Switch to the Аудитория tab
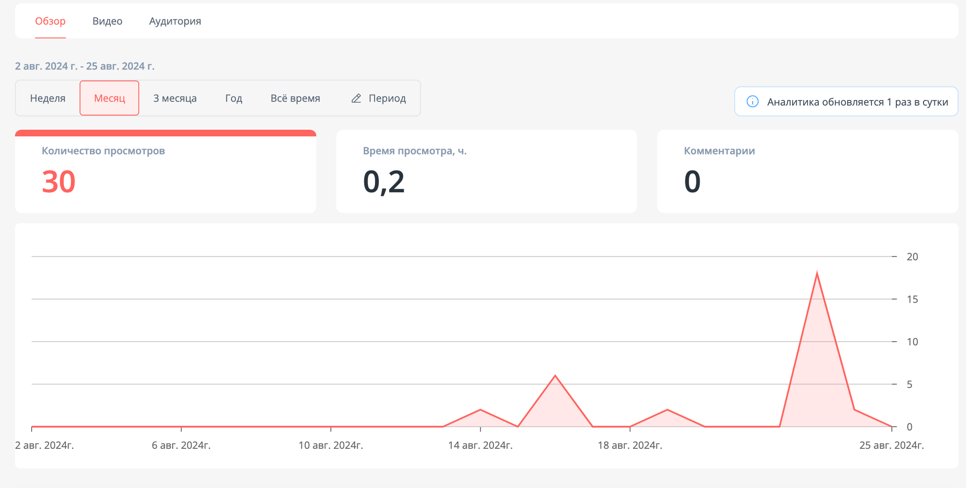 175,21
